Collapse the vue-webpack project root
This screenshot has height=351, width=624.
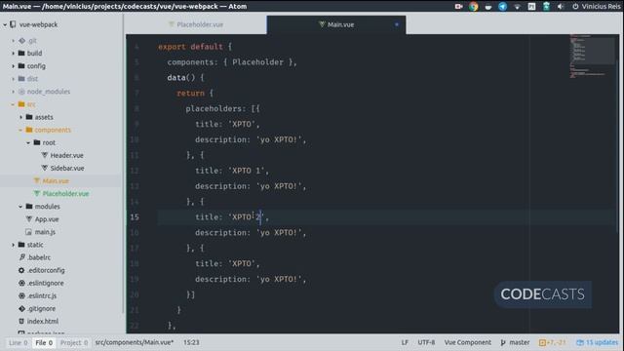click(5, 24)
